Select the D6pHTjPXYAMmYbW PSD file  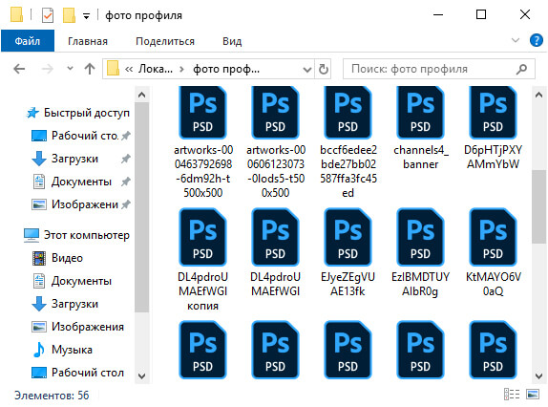coord(494,128)
